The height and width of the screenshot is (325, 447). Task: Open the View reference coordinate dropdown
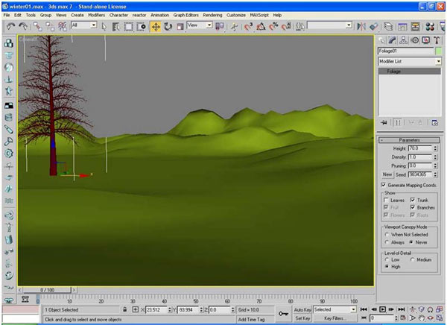pyautogui.click(x=200, y=25)
